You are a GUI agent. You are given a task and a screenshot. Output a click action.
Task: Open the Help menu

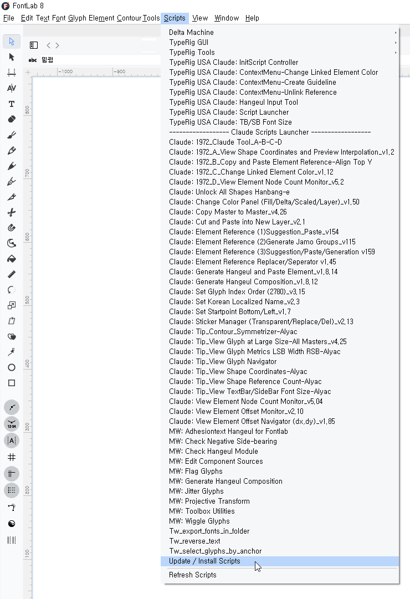252,18
